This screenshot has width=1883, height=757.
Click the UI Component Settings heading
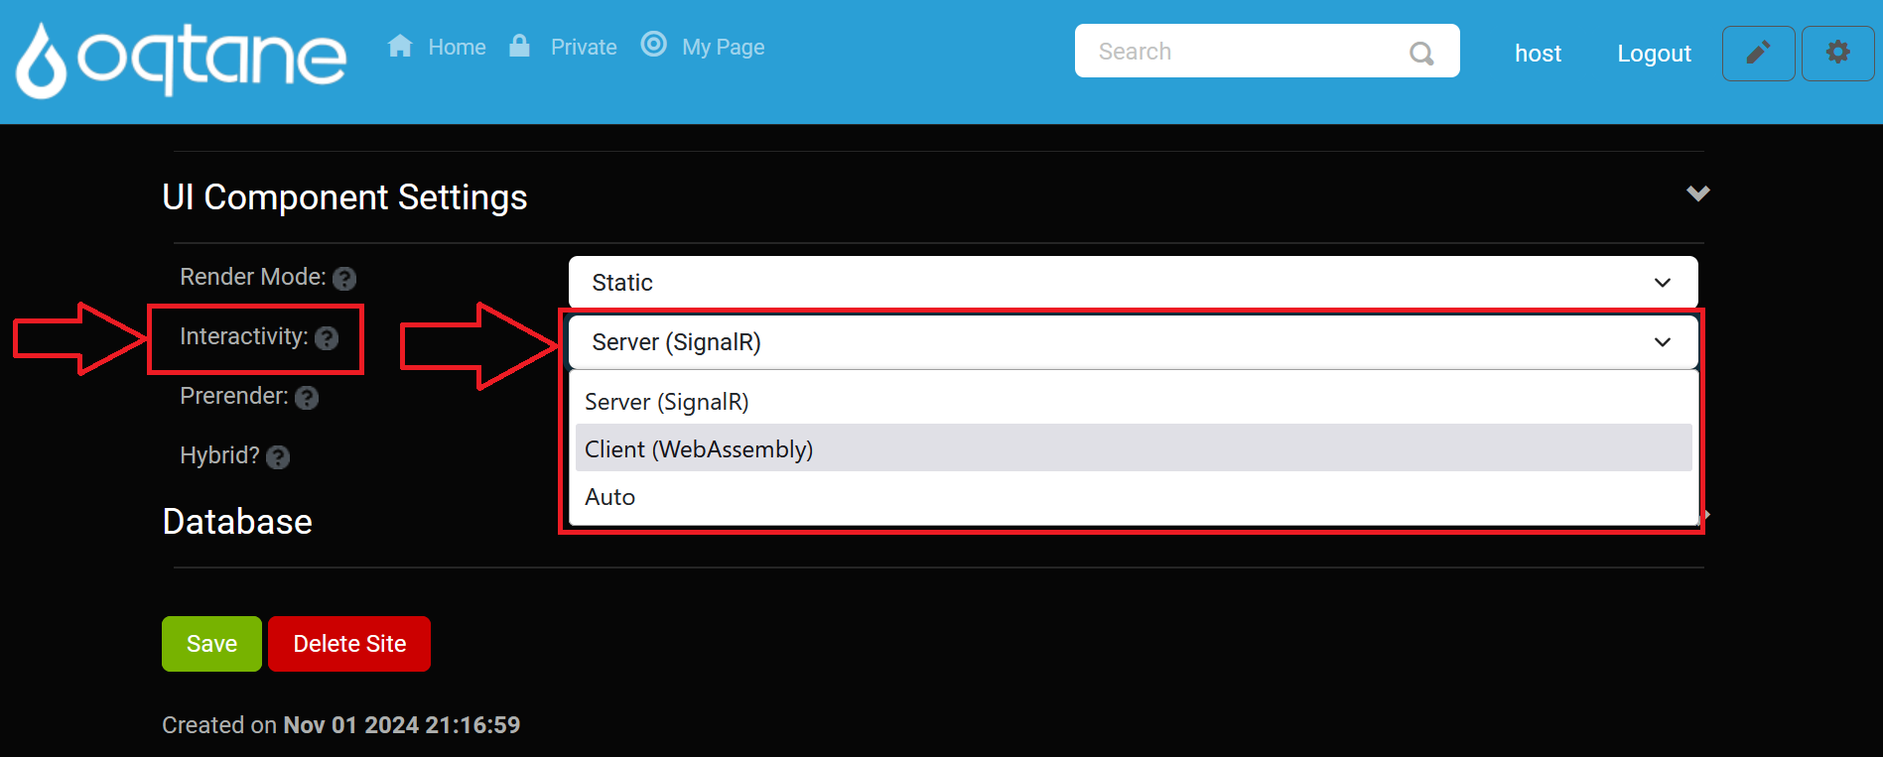[344, 197]
